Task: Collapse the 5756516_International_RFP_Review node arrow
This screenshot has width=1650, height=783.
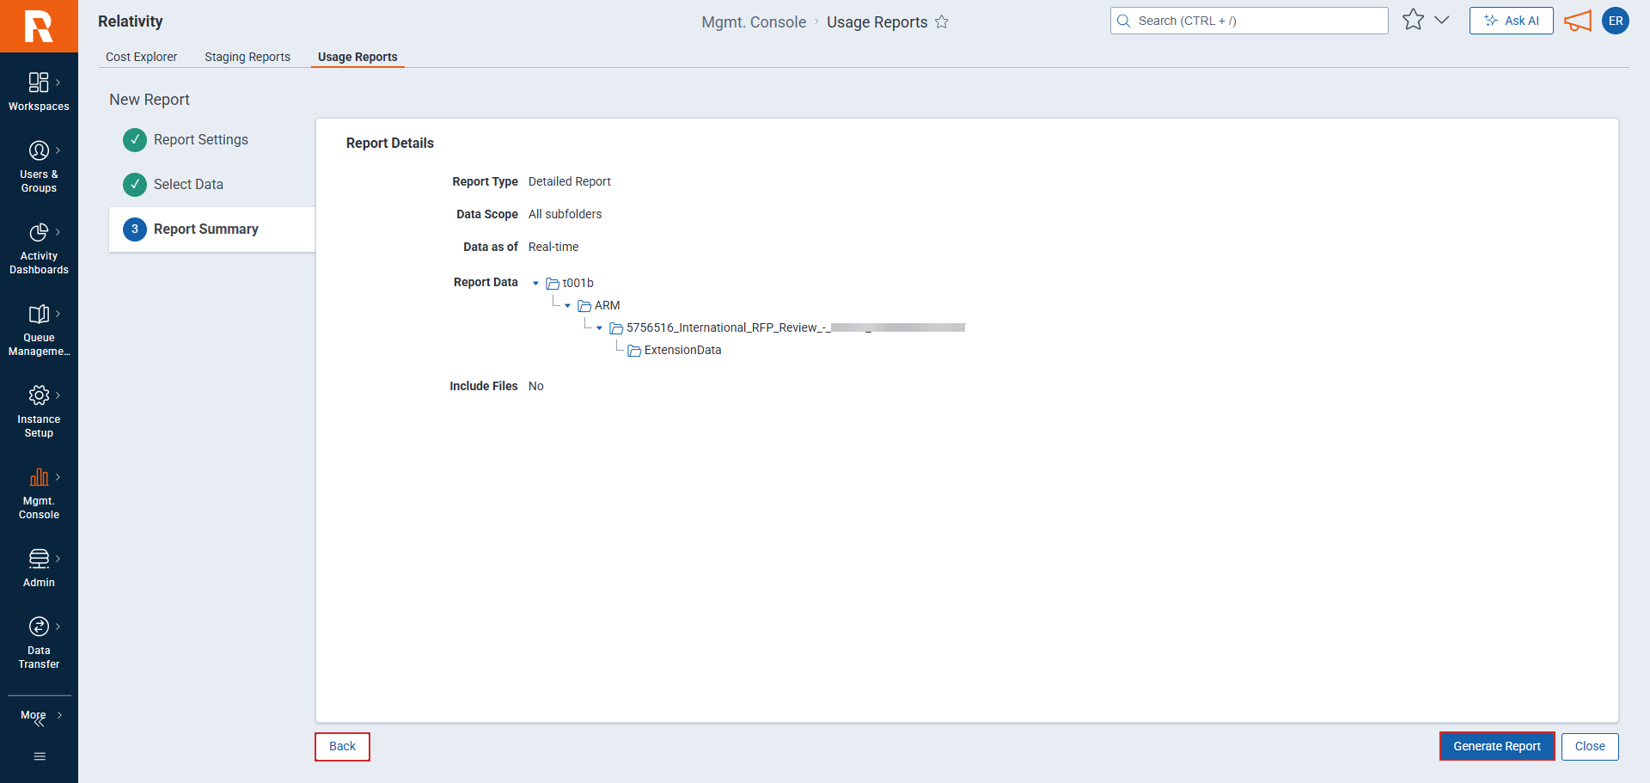Action: [599, 328]
